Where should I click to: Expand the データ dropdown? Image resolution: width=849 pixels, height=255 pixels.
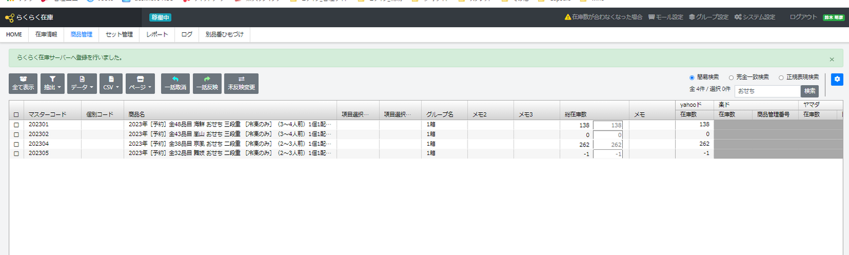[82, 83]
